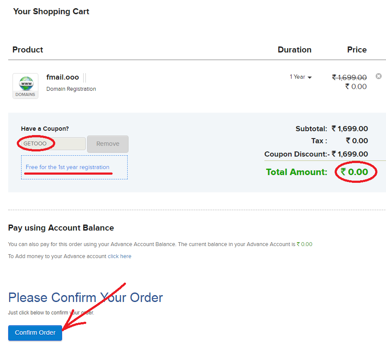Click the Confirm Order button

pos(35,333)
